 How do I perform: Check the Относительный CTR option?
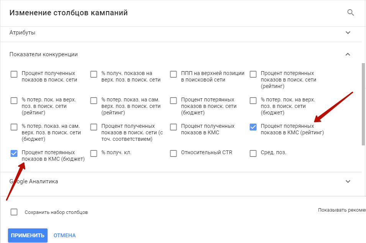tap(173, 153)
